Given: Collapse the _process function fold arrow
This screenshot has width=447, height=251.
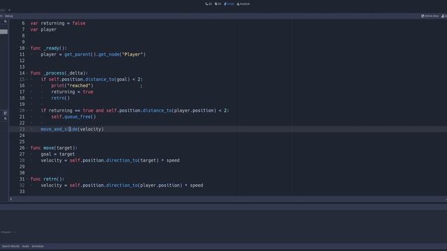Looking at the screenshot, I should pos(27,73).
